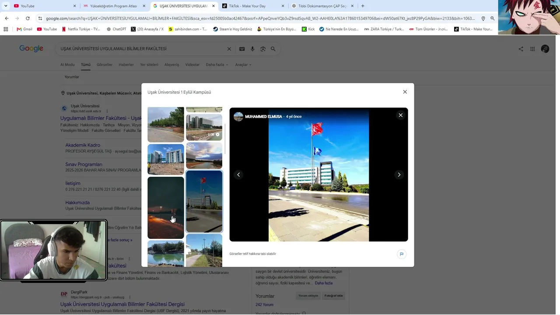The height and width of the screenshot is (315, 560).
Task: Open a new browser tab
Action: pos(363,6)
